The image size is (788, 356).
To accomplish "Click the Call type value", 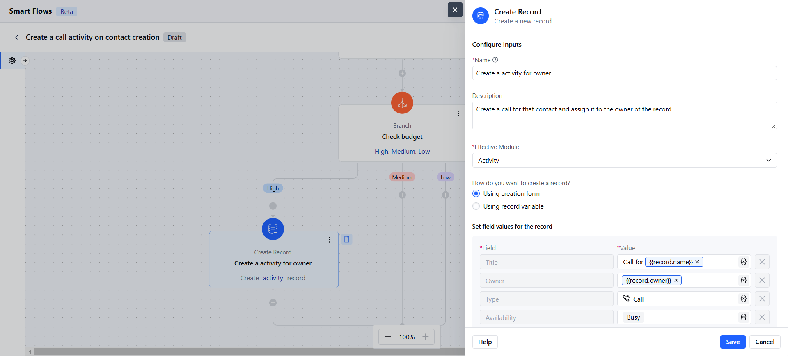I will point(633,299).
